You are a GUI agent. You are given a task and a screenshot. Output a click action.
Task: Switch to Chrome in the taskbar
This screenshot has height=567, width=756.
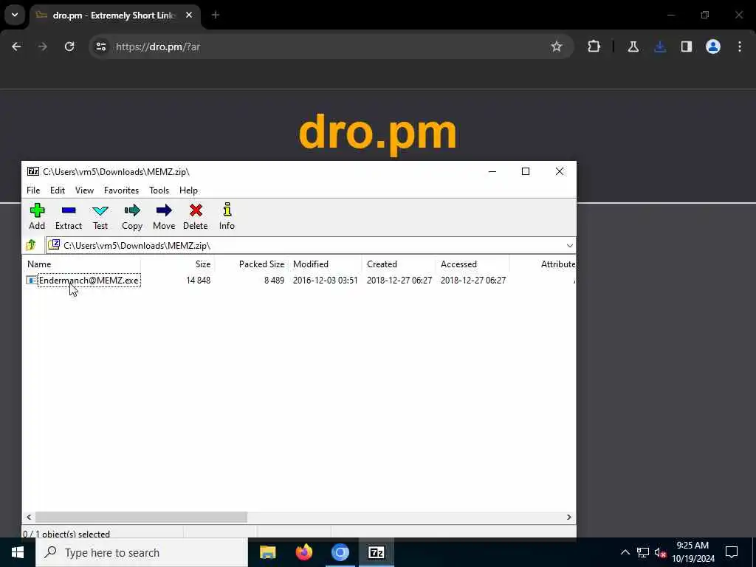point(340,552)
